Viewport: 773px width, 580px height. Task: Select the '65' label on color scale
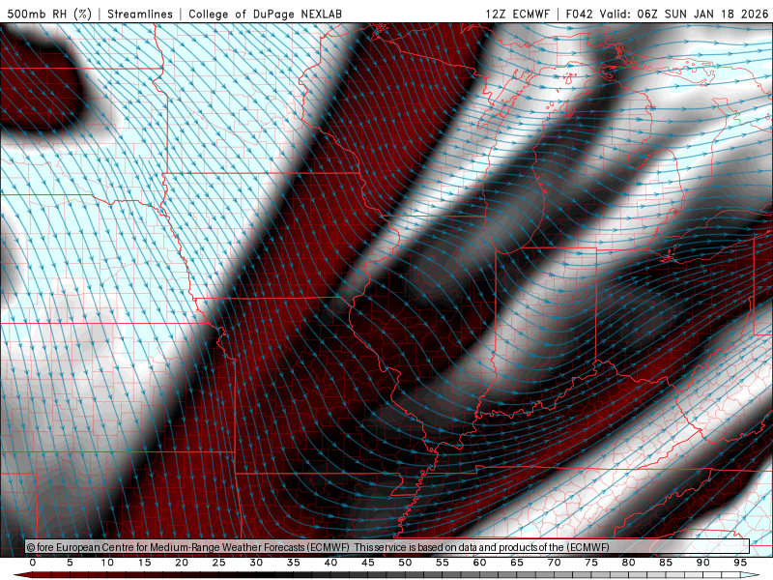pos(517,563)
